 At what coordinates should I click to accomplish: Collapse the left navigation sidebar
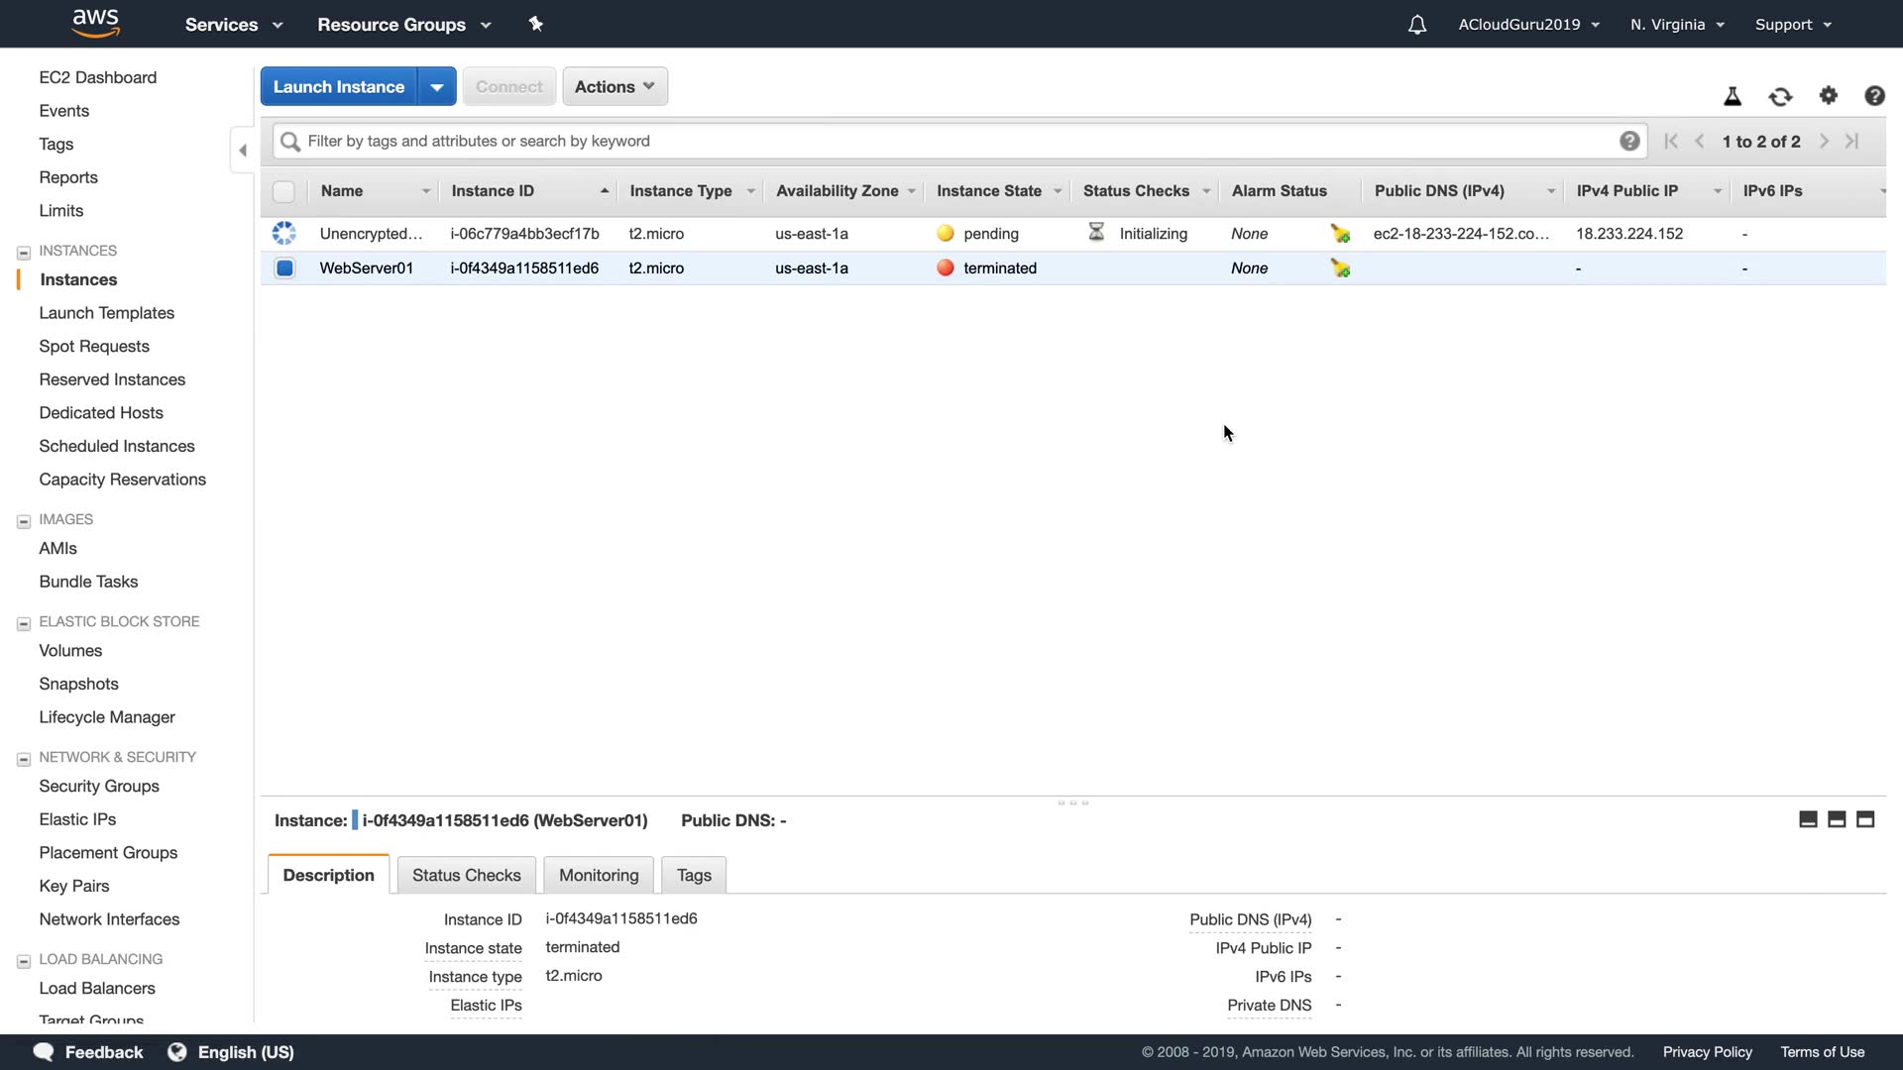click(x=243, y=151)
